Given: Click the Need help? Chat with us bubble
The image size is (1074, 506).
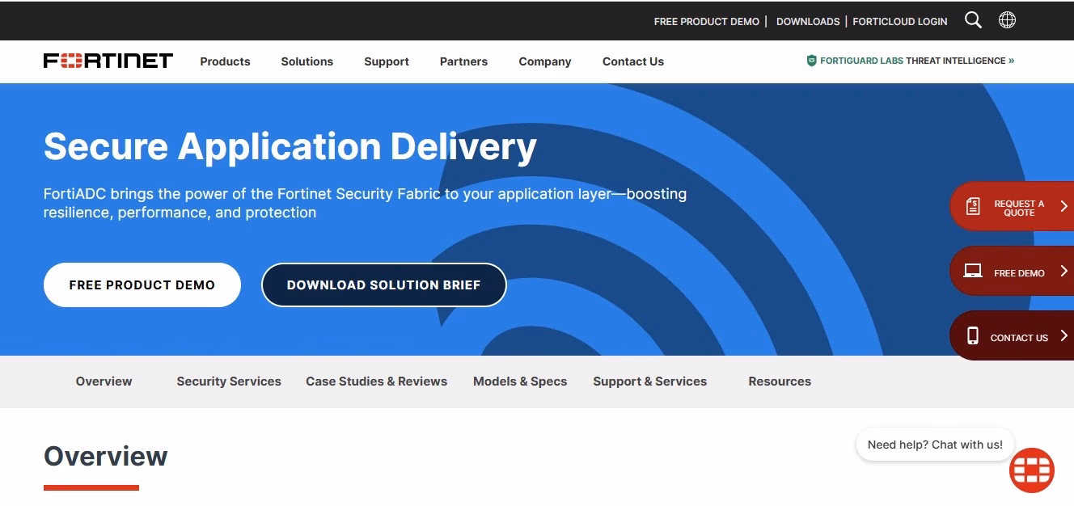Looking at the screenshot, I should tap(935, 445).
